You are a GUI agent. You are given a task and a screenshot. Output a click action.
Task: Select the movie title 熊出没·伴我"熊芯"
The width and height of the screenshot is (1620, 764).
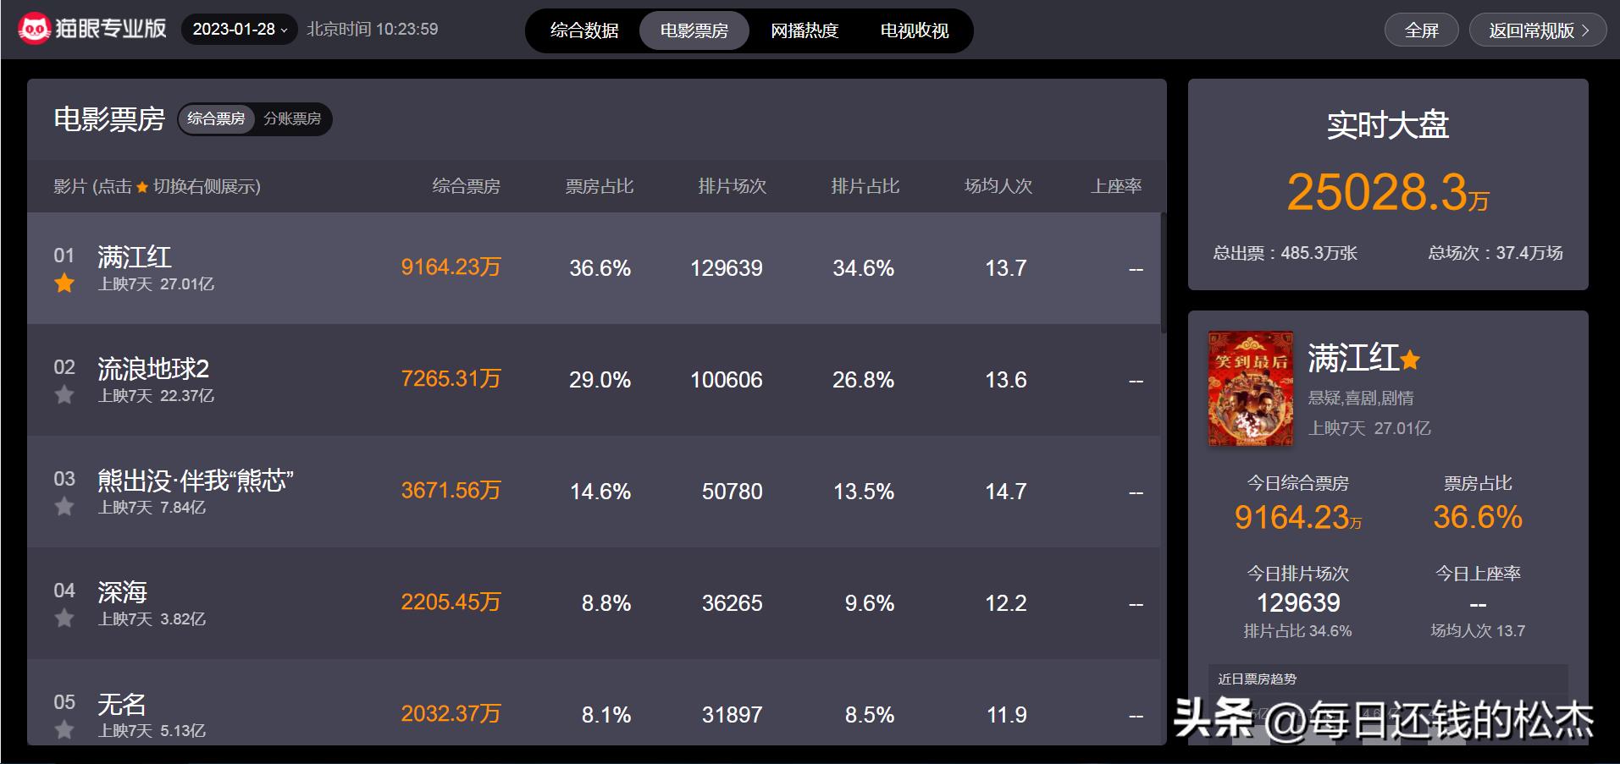pos(196,480)
